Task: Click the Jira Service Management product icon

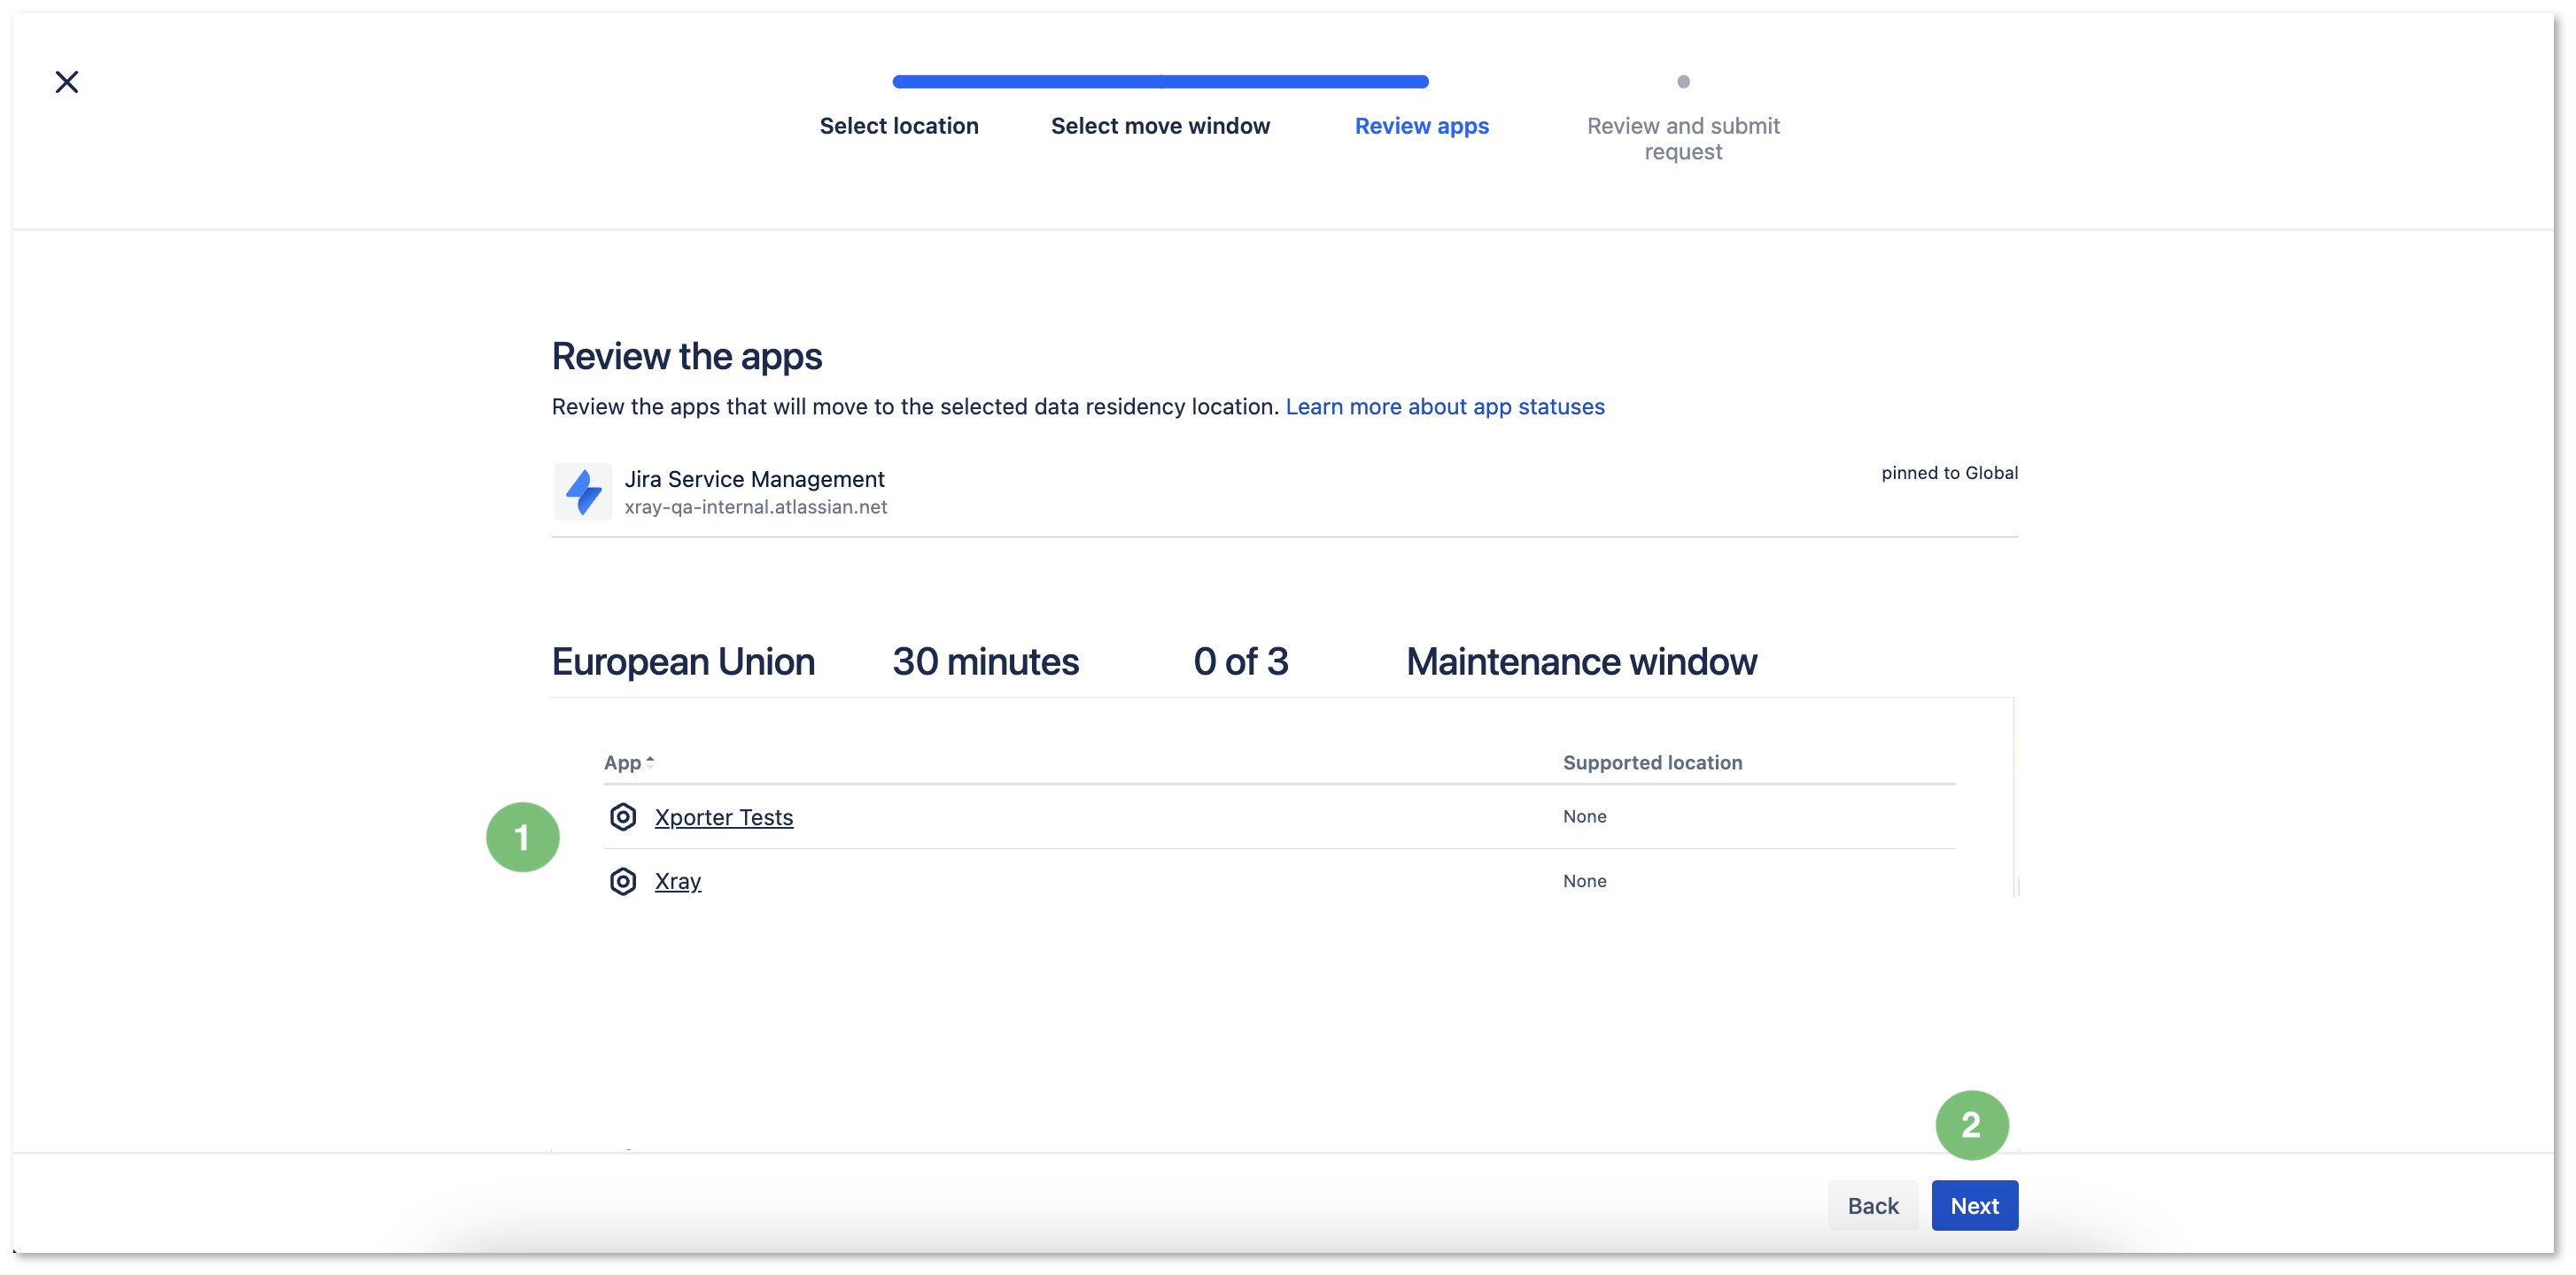Action: (583, 491)
